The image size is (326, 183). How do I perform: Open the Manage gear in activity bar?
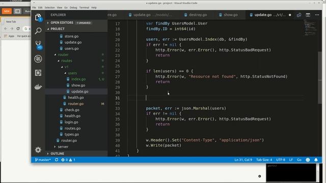tap(38, 150)
